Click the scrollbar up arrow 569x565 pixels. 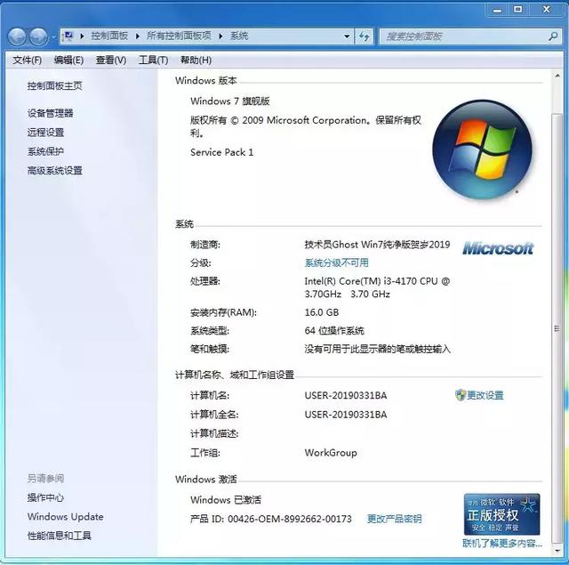click(x=557, y=76)
